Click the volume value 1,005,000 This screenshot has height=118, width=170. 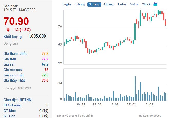point(37,36)
